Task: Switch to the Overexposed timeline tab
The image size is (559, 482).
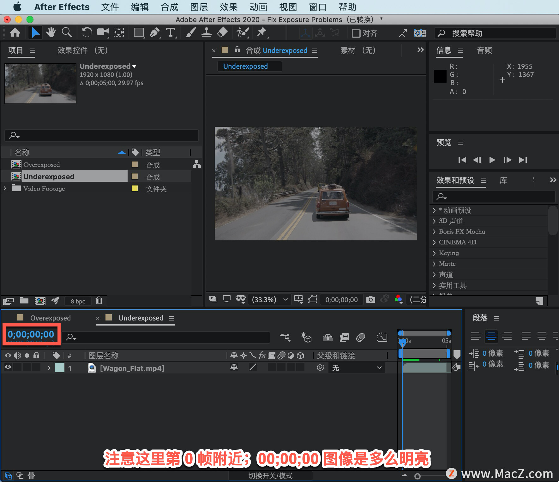Action: [50, 318]
